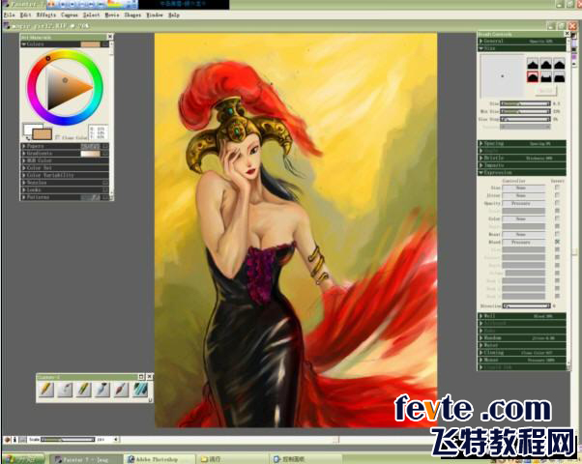Open the Effects menu
This screenshot has width=582, height=464.
pos(46,14)
